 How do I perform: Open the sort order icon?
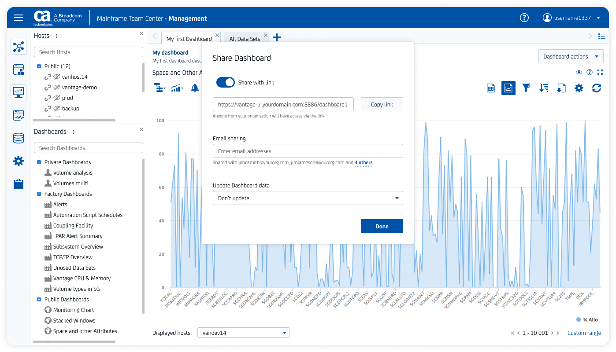(x=544, y=88)
